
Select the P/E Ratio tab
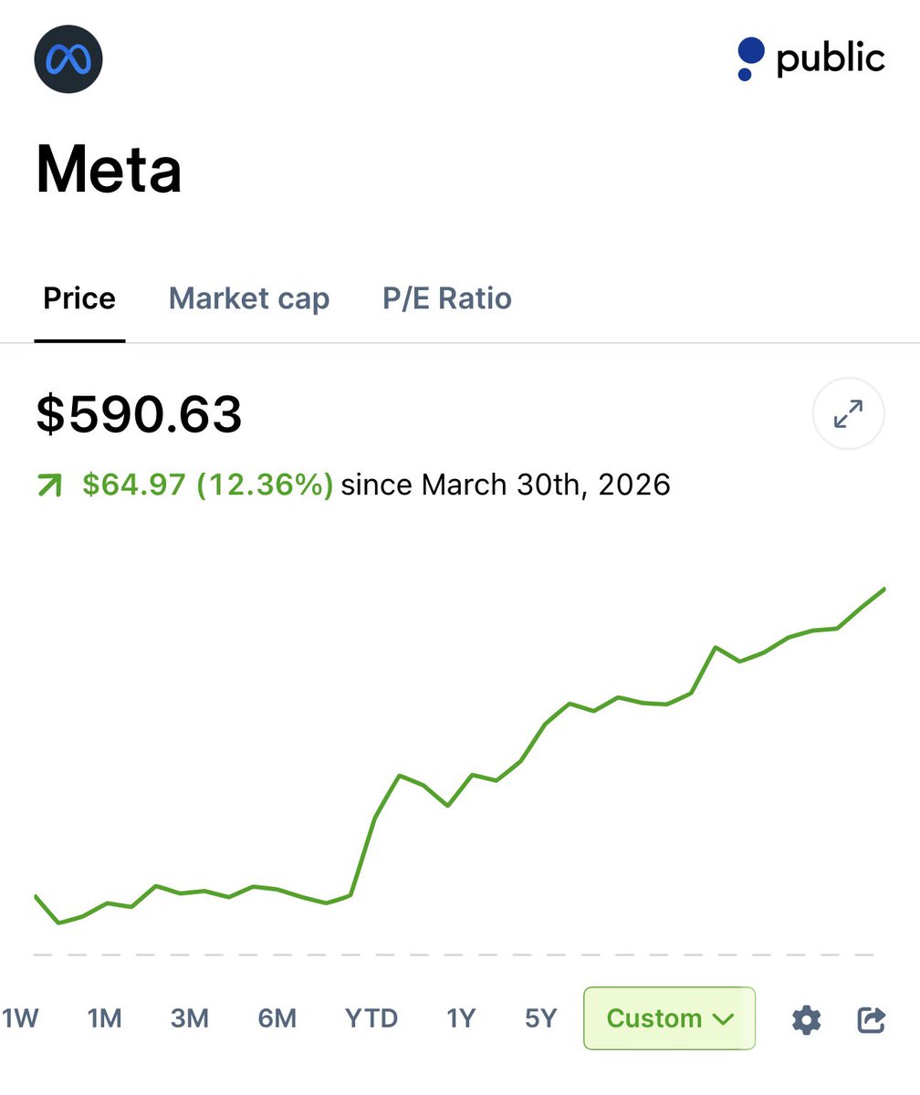tap(447, 298)
